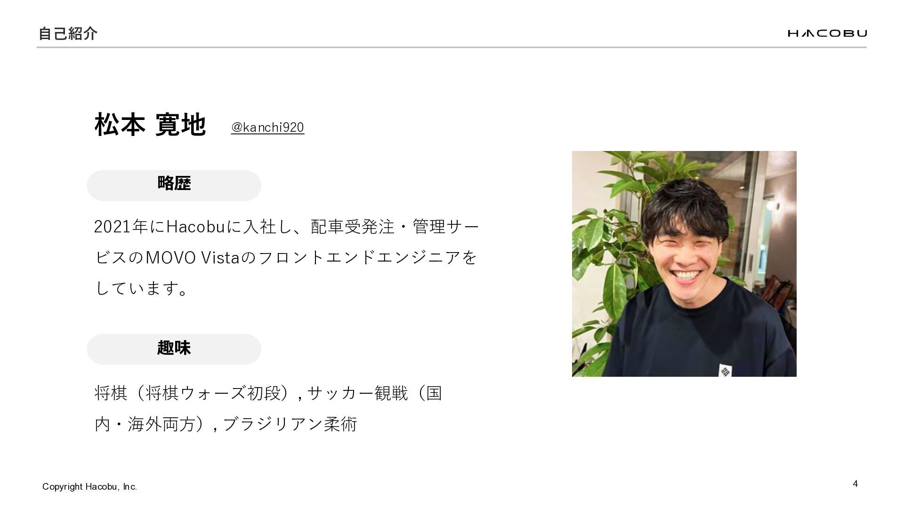Click the gray header divider line
This screenshot has height=508, width=904.
[452, 47]
